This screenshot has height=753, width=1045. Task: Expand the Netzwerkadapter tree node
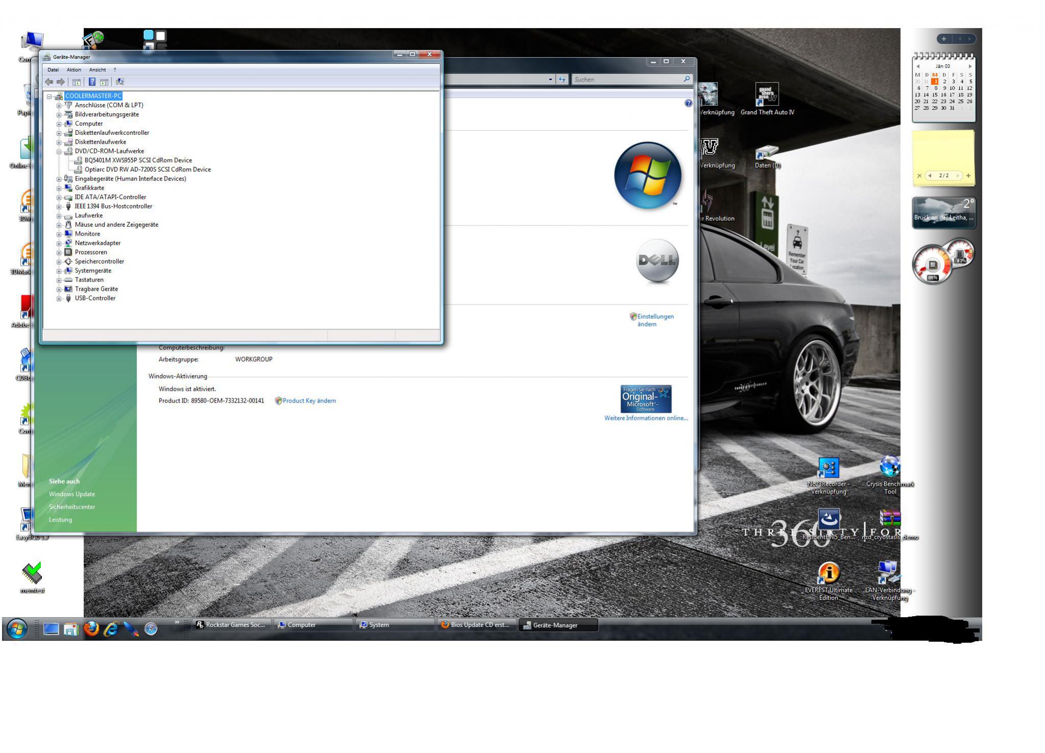(59, 243)
